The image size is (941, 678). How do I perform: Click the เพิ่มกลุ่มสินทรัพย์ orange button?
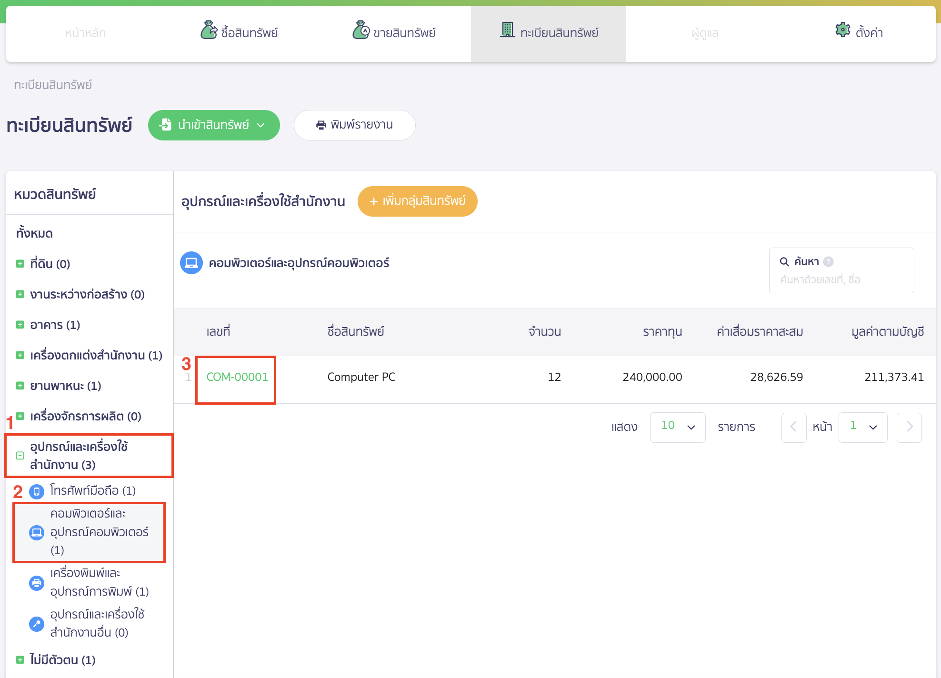click(417, 201)
